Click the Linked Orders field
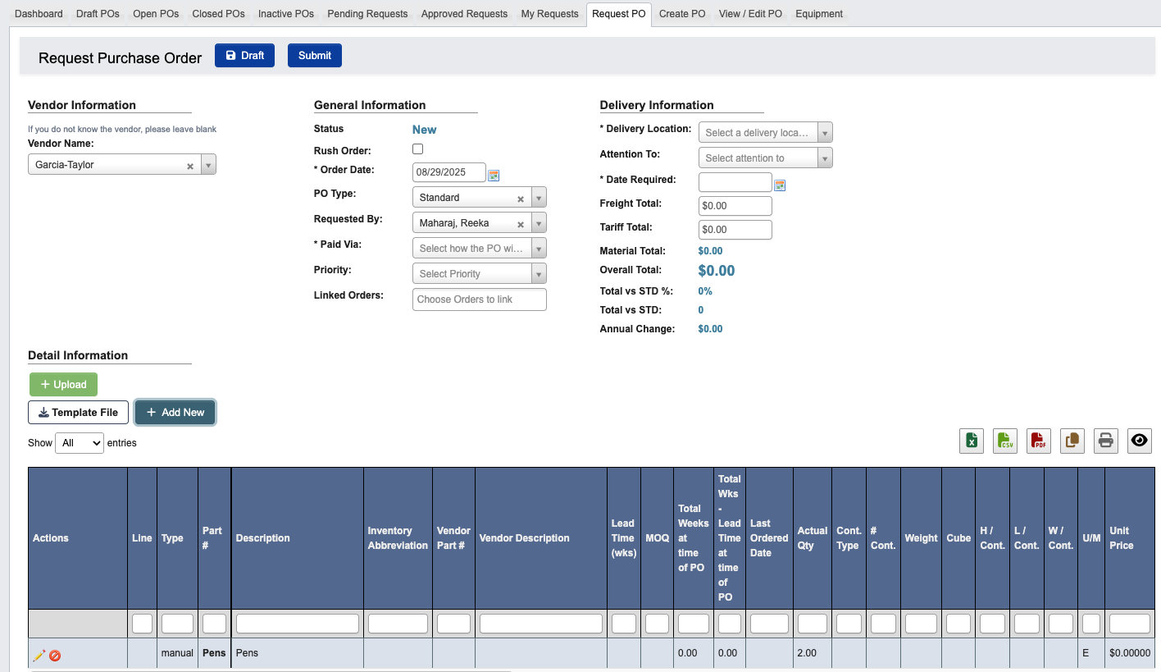Viewport: 1161px width, 672px height. (x=479, y=299)
